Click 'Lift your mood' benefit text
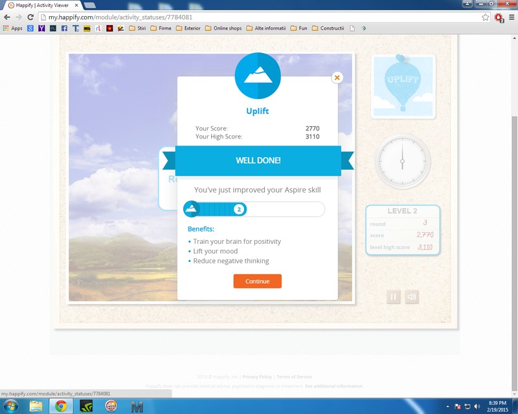Viewport: 518px width, 414px height. [x=216, y=251]
